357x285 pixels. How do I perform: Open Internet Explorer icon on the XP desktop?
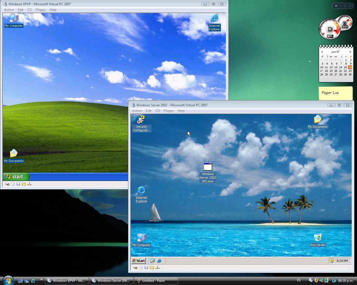[x=214, y=23]
